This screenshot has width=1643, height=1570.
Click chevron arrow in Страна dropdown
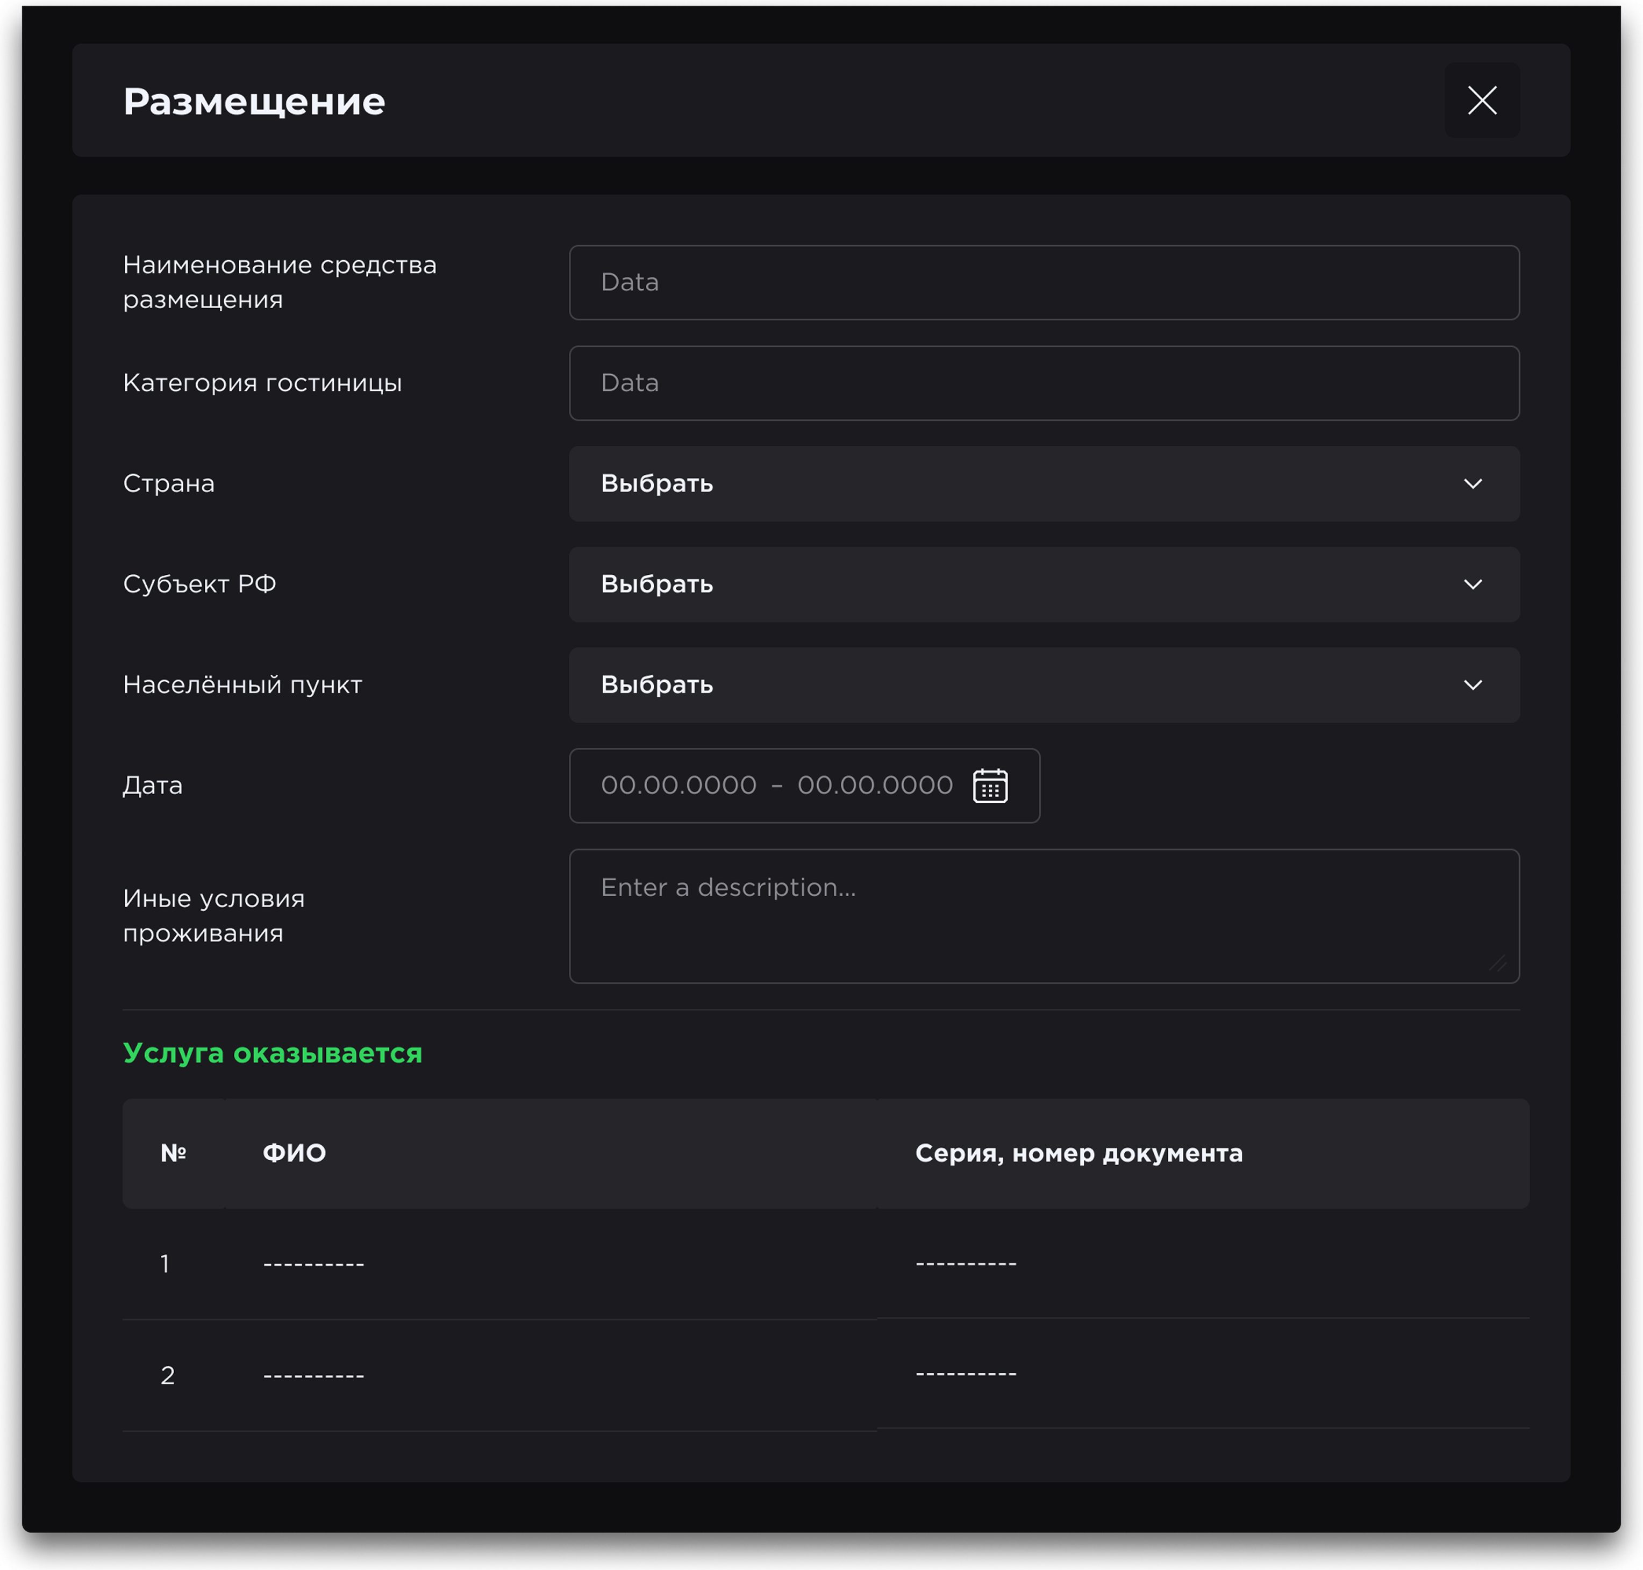coord(1472,484)
